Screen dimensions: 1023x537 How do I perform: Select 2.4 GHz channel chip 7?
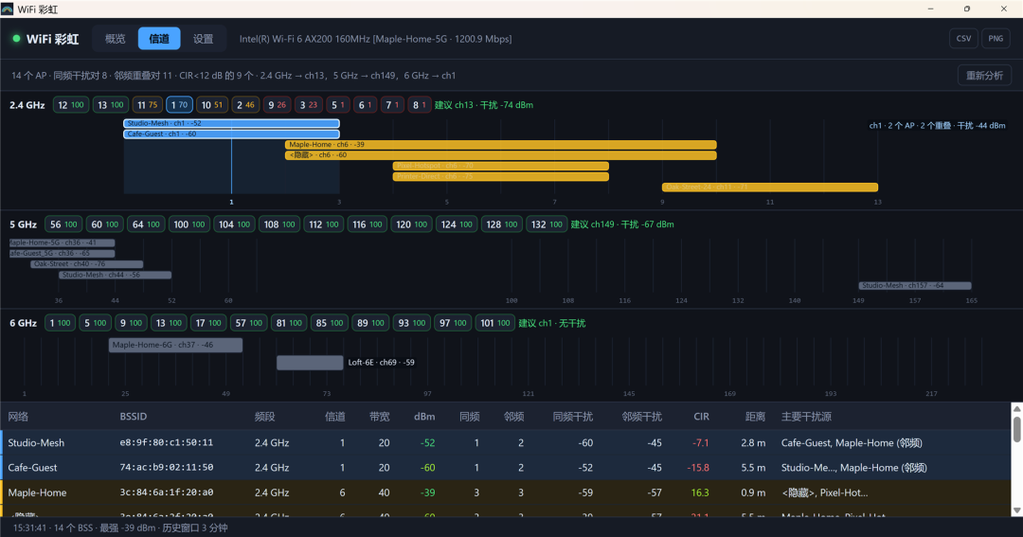pos(392,105)
